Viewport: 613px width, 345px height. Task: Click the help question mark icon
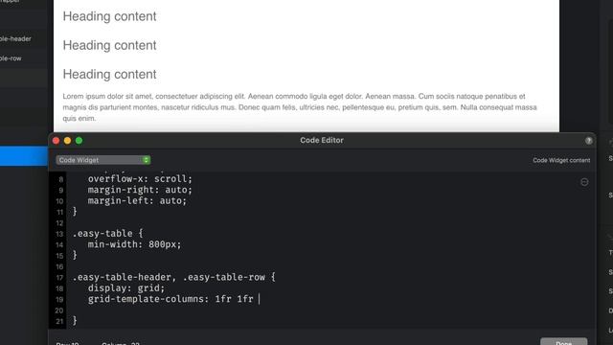click(x=588, y=141)
